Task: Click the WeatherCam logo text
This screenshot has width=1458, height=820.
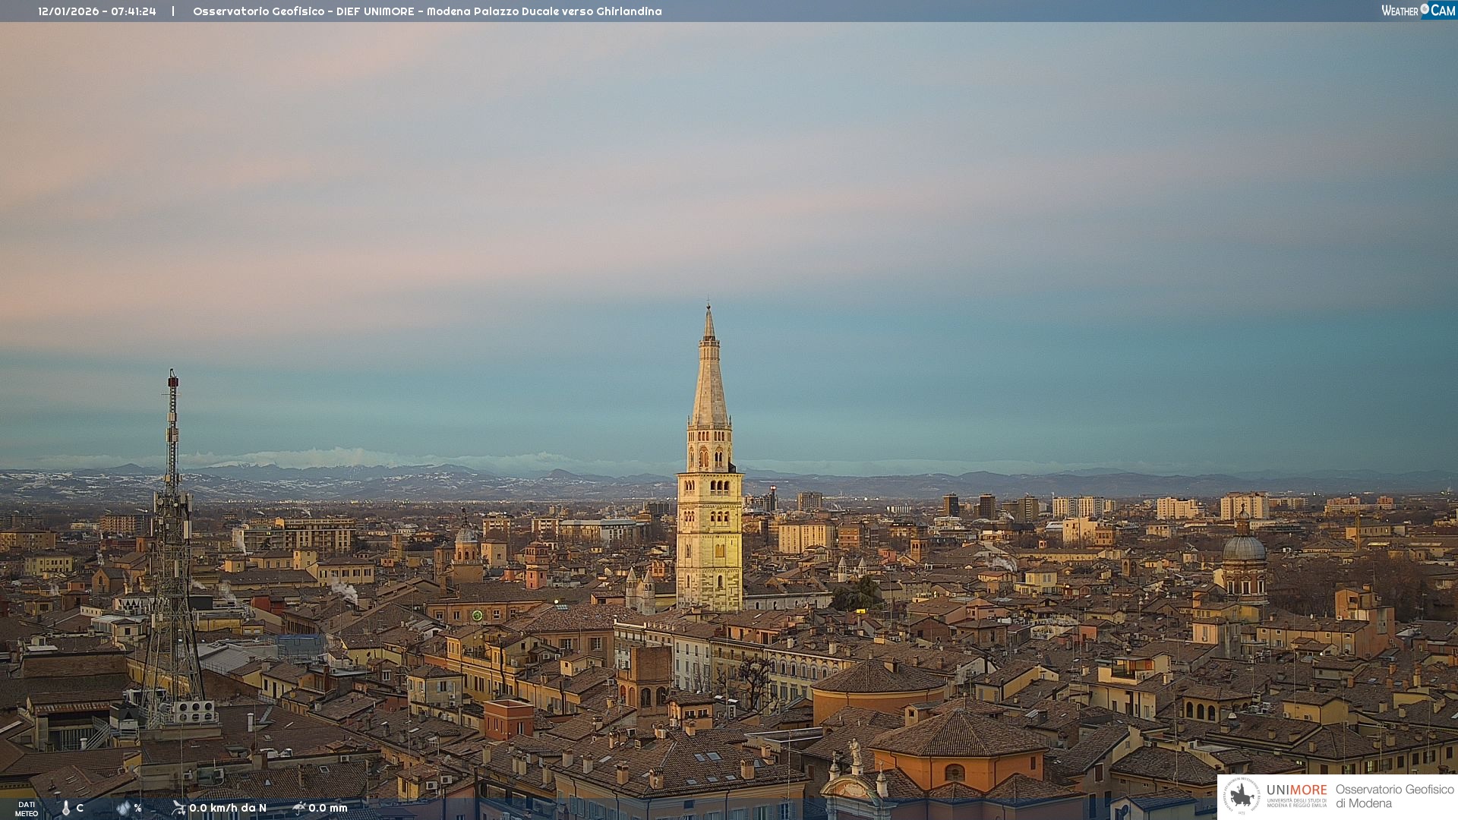Action: (1400, 11)
